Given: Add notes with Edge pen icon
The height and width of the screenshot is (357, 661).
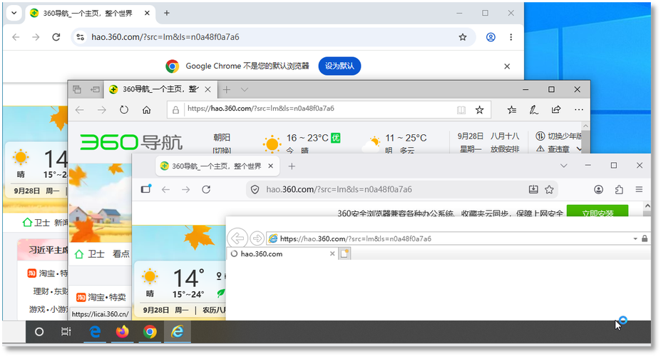Looking at the screenshot, I should (533, 110).
